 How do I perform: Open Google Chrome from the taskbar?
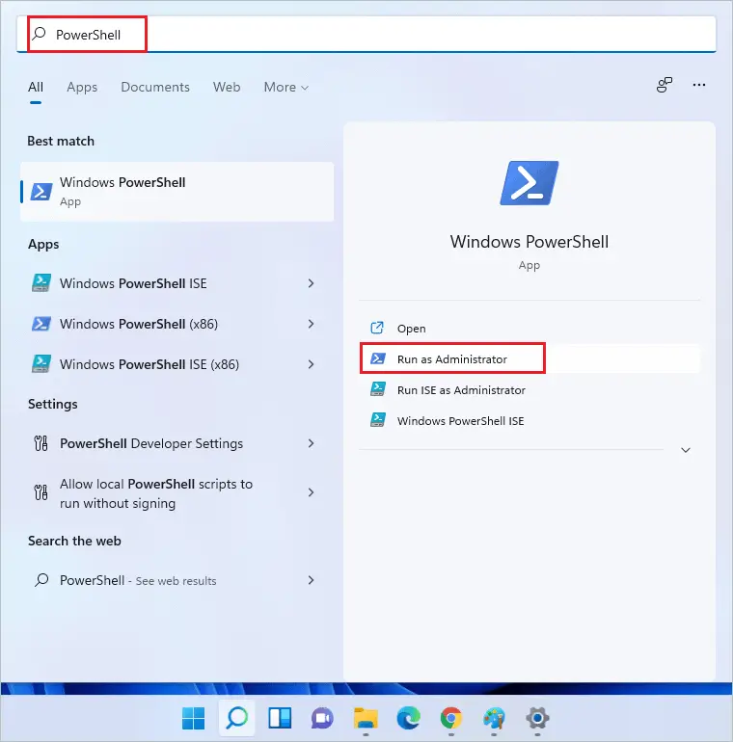450,718
